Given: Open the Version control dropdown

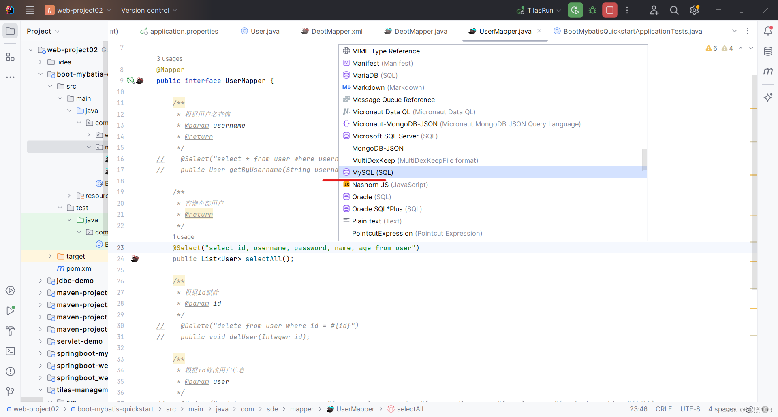Looking at the screenshot, I should click(x=149, y=10).
